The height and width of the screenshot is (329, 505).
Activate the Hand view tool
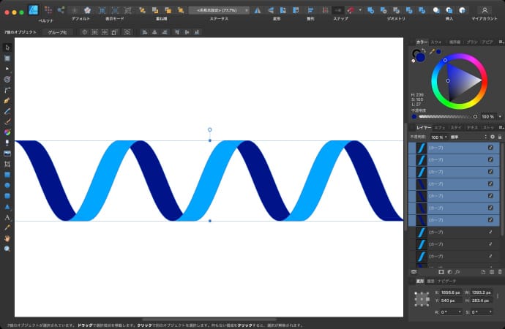[x=7, y=238]
